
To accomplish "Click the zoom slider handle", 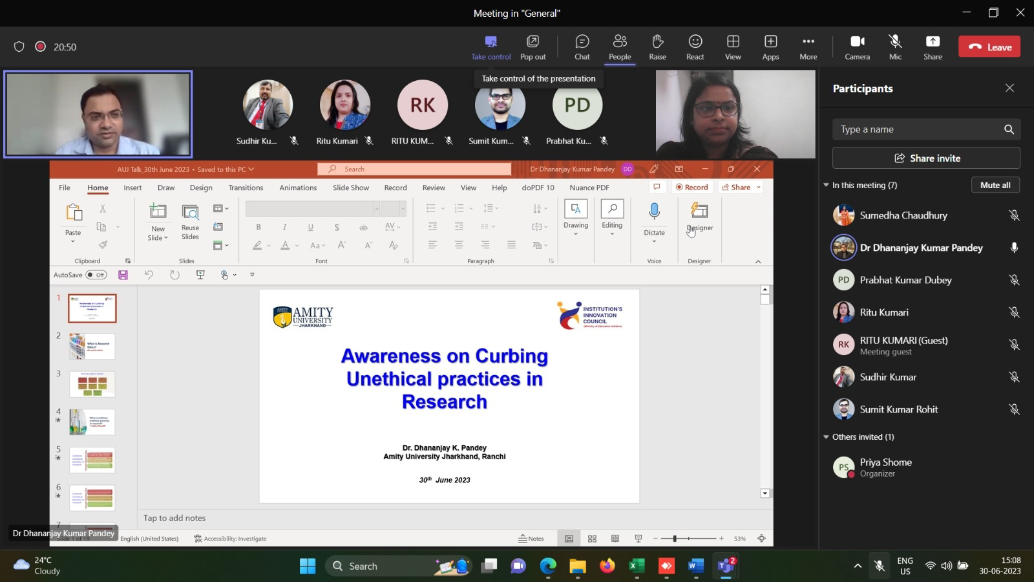I will 675,539.
